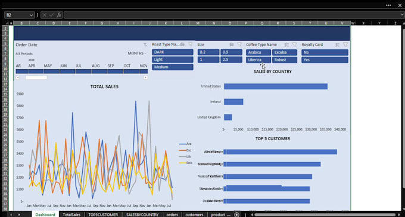Enable multi-select on Size slicer
The width and height of the screenshot is (405, 217).
[x=232, y=45]
